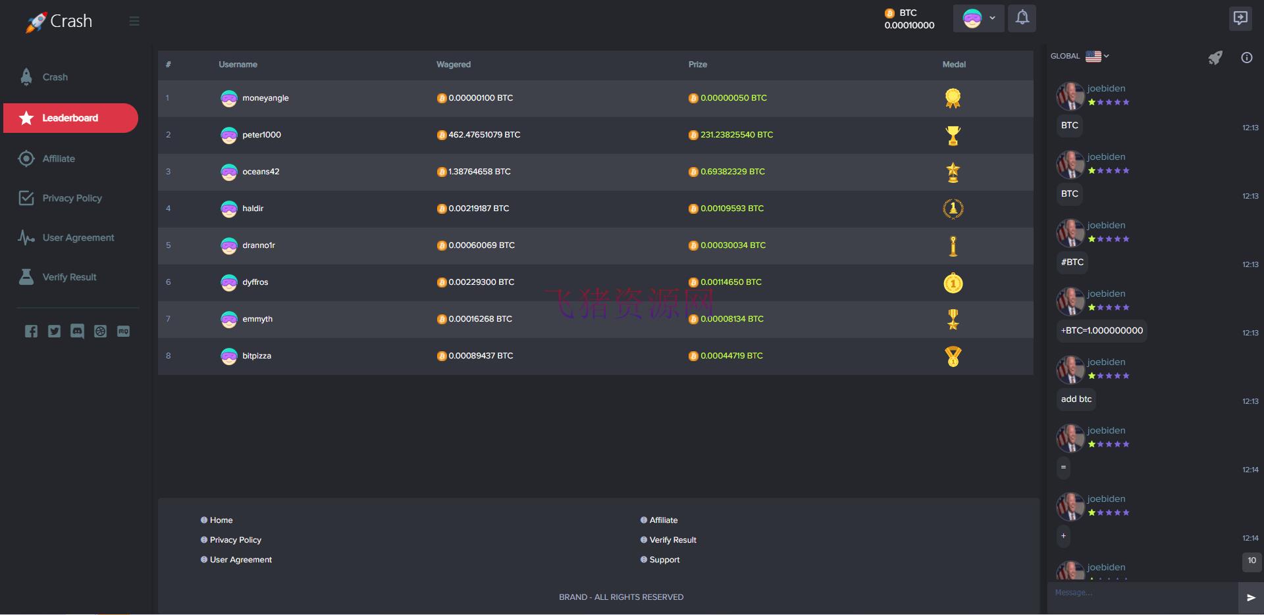Open the notifications bell icon

pyautogui.click(x=1022, y=18)
